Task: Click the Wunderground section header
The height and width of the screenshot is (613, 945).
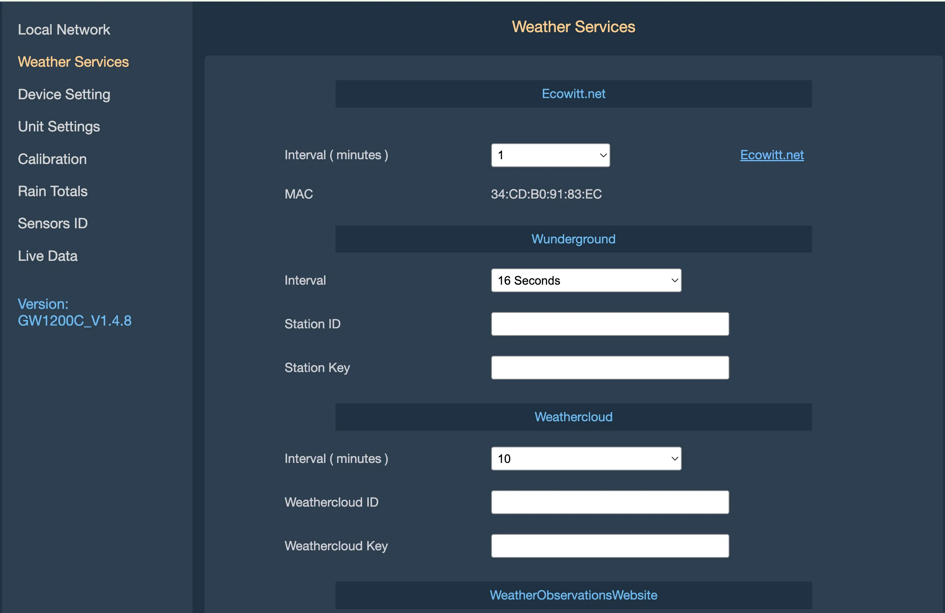Action: point(573,239)
